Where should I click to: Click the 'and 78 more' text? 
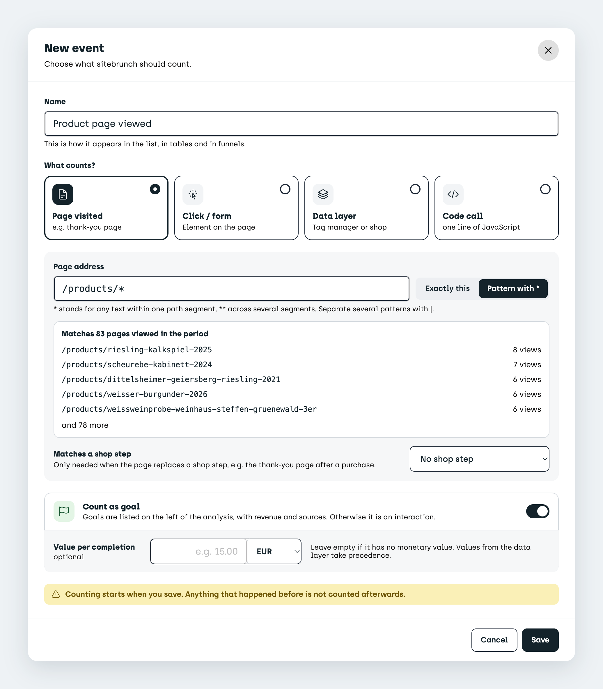tap(85, 425)
